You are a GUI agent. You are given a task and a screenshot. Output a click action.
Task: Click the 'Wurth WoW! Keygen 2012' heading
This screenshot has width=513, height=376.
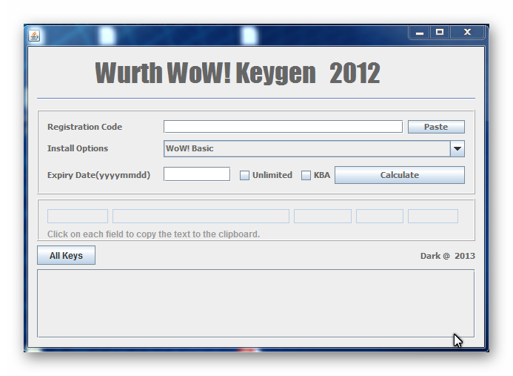point(238,73)
